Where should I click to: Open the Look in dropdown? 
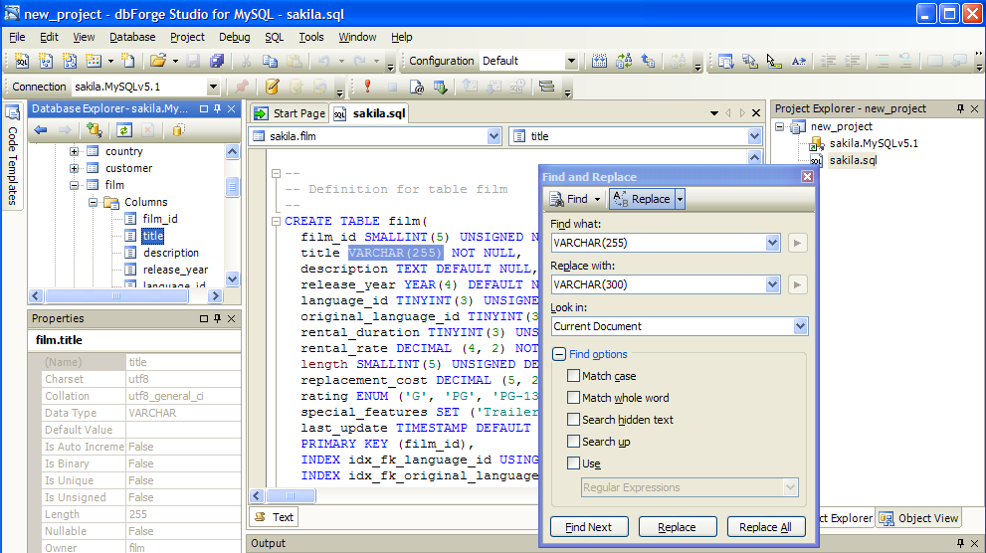(800, 326)
